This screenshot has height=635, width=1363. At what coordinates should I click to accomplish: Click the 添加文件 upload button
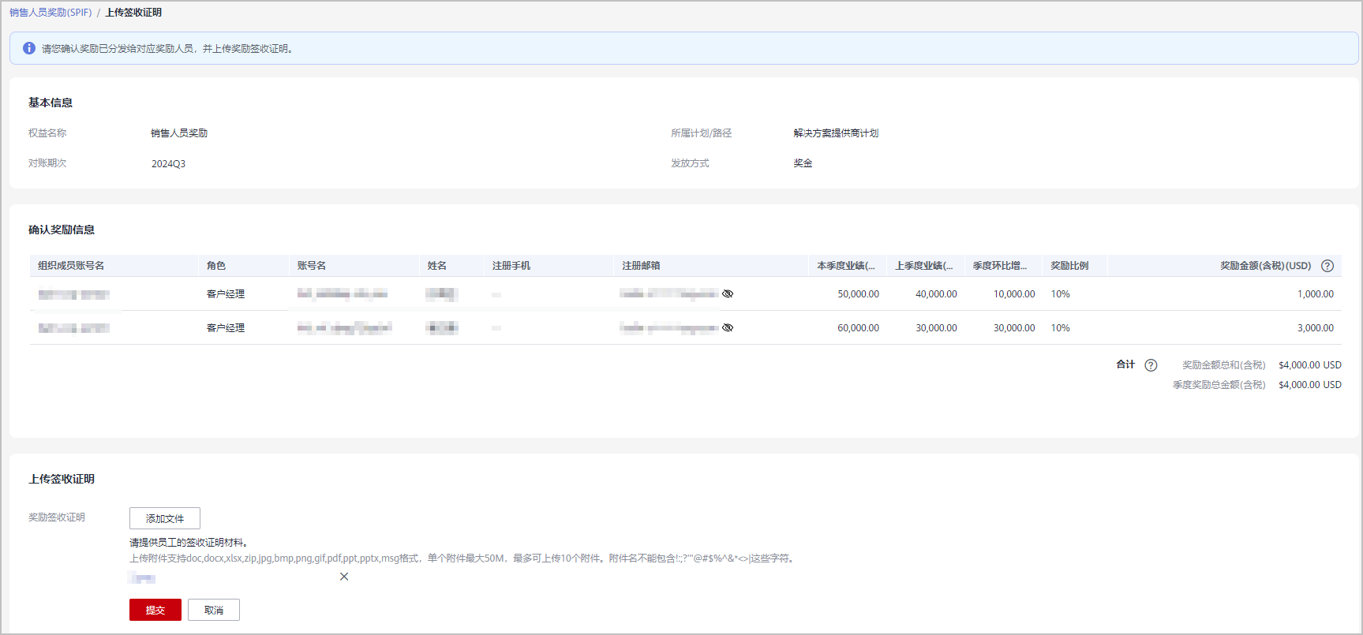coord(165,518)
